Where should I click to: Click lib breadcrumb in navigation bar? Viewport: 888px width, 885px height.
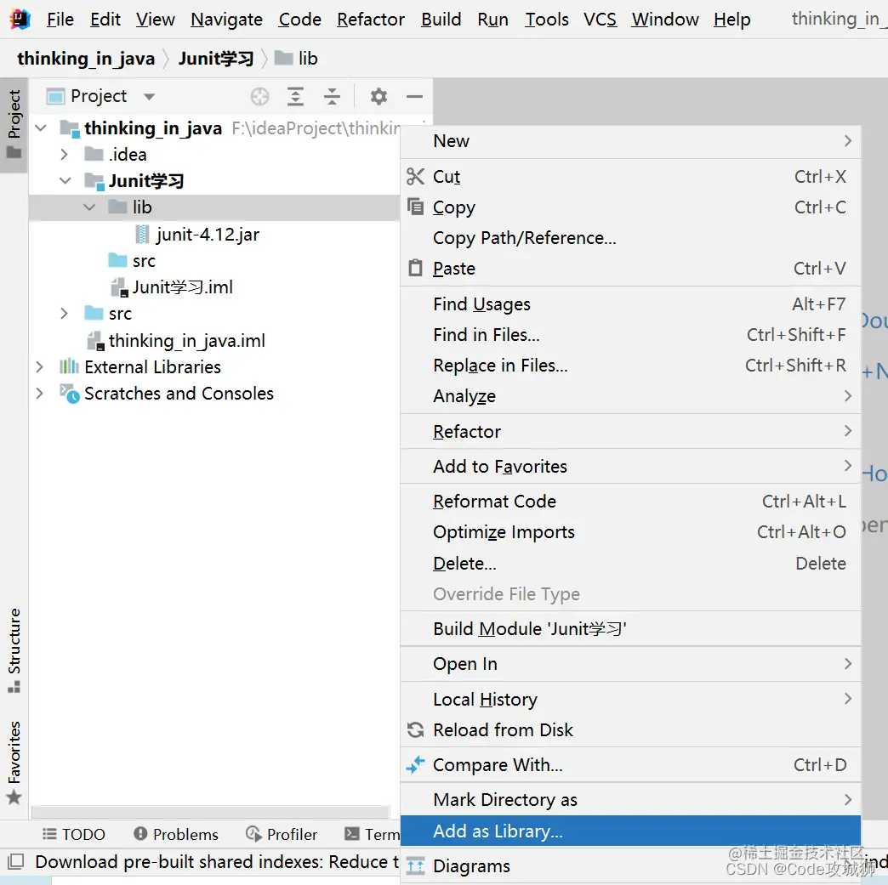pyautogui.click(x=296, y=59)
